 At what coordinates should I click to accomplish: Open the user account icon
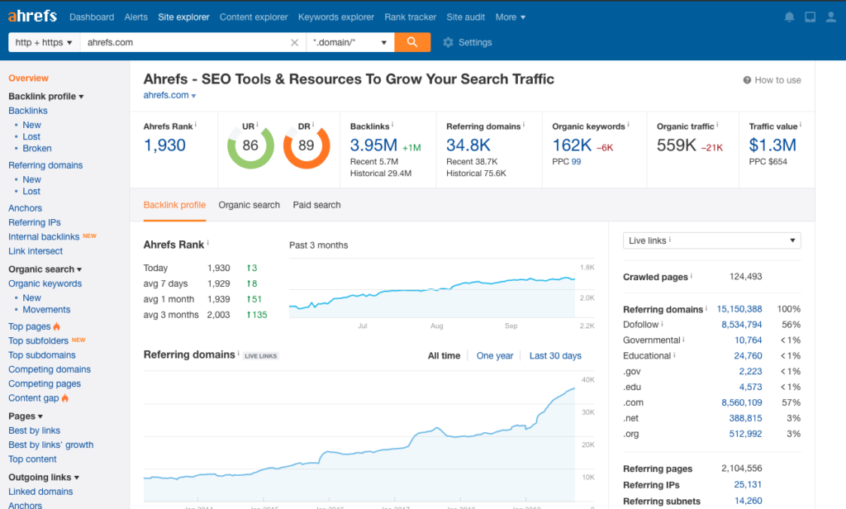coord(831,17)
